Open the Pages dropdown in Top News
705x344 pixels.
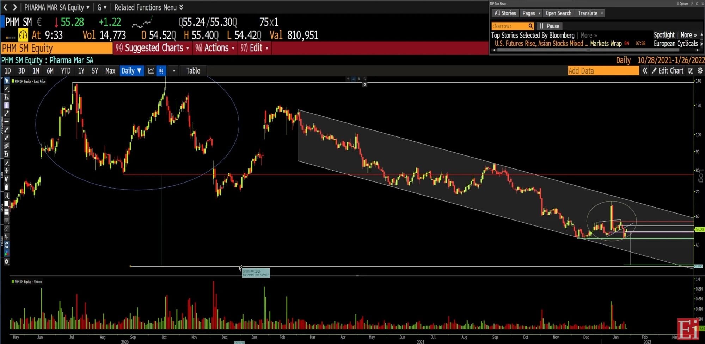coord(531,13)
